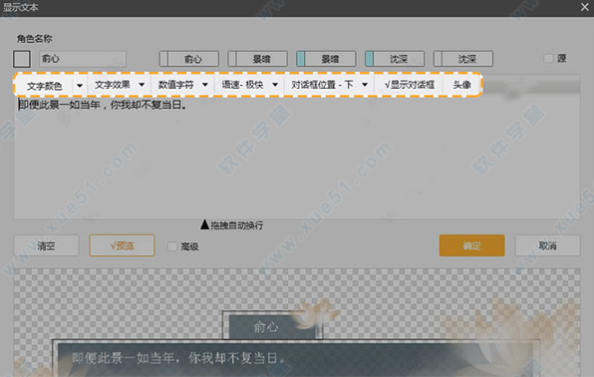
Task: Select the 俞心 character preset button
Action: [x=189, y=59]
